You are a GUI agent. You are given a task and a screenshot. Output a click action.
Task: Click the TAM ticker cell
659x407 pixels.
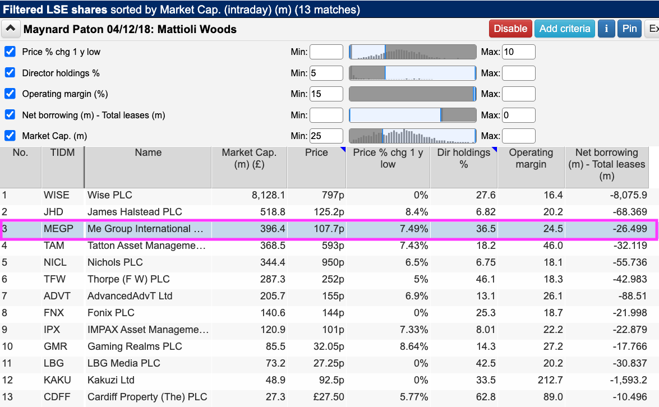coord(54,246)
